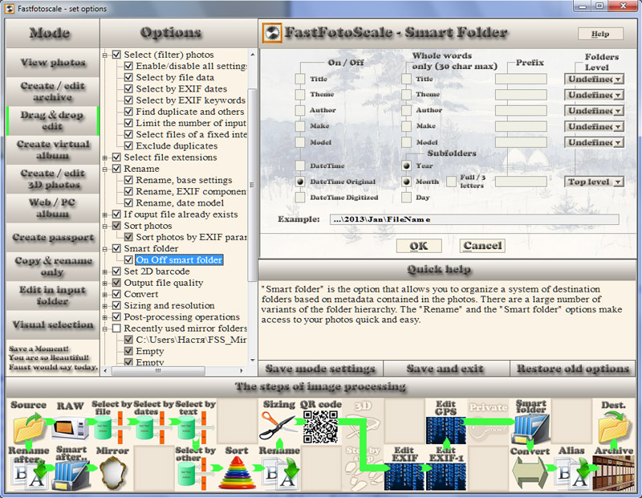Click the QR code step icon
642x498 pixels.
tap(320, 427)
